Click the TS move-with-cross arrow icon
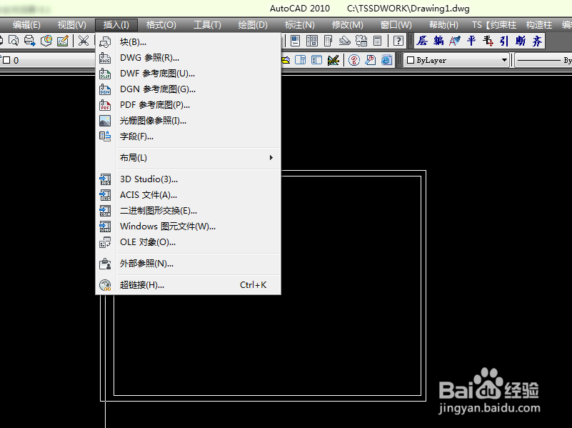The image size is (572, 428). [488, 41]
